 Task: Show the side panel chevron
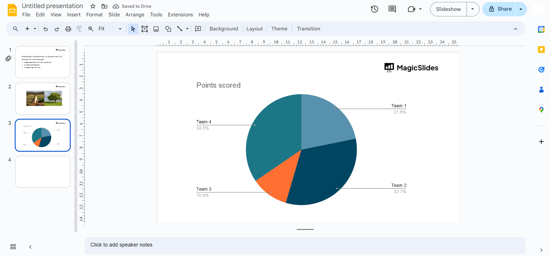click(x=541, y=250)
